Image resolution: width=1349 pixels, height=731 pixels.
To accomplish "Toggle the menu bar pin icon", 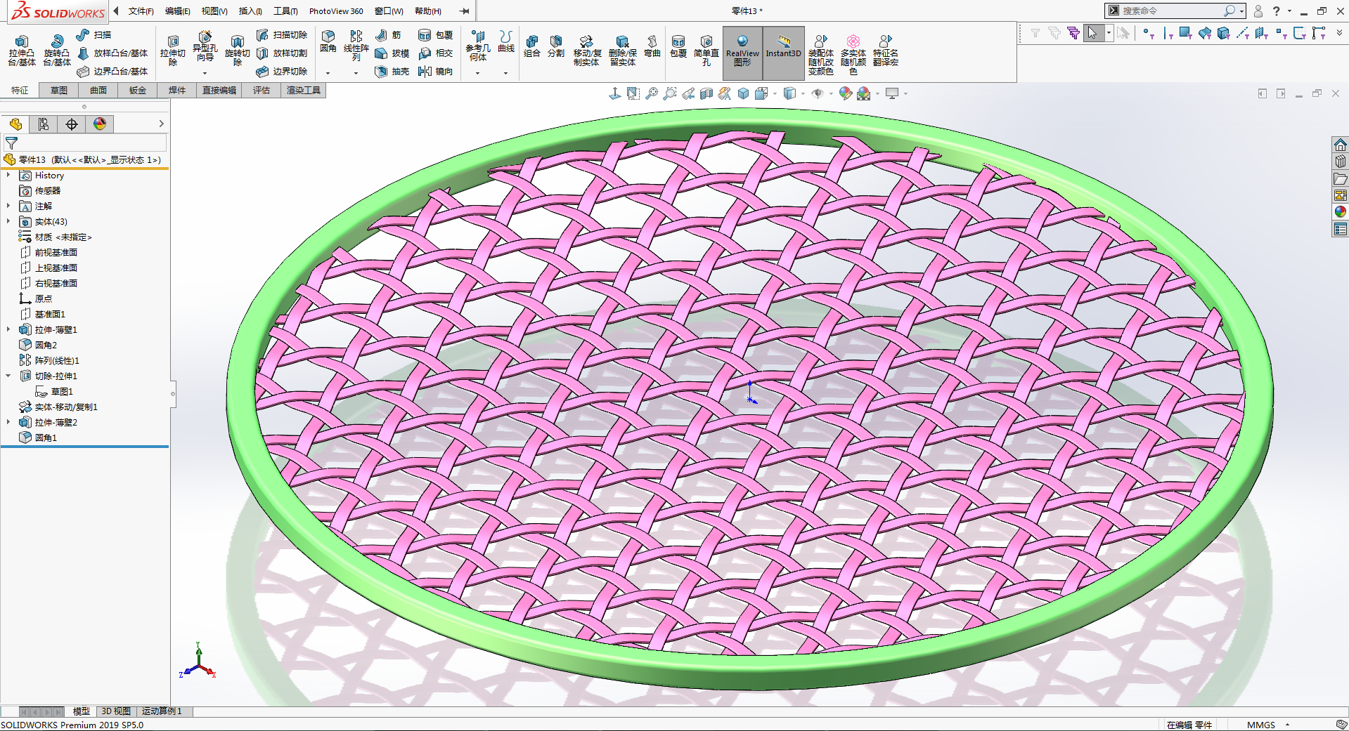I will point(464,11).
